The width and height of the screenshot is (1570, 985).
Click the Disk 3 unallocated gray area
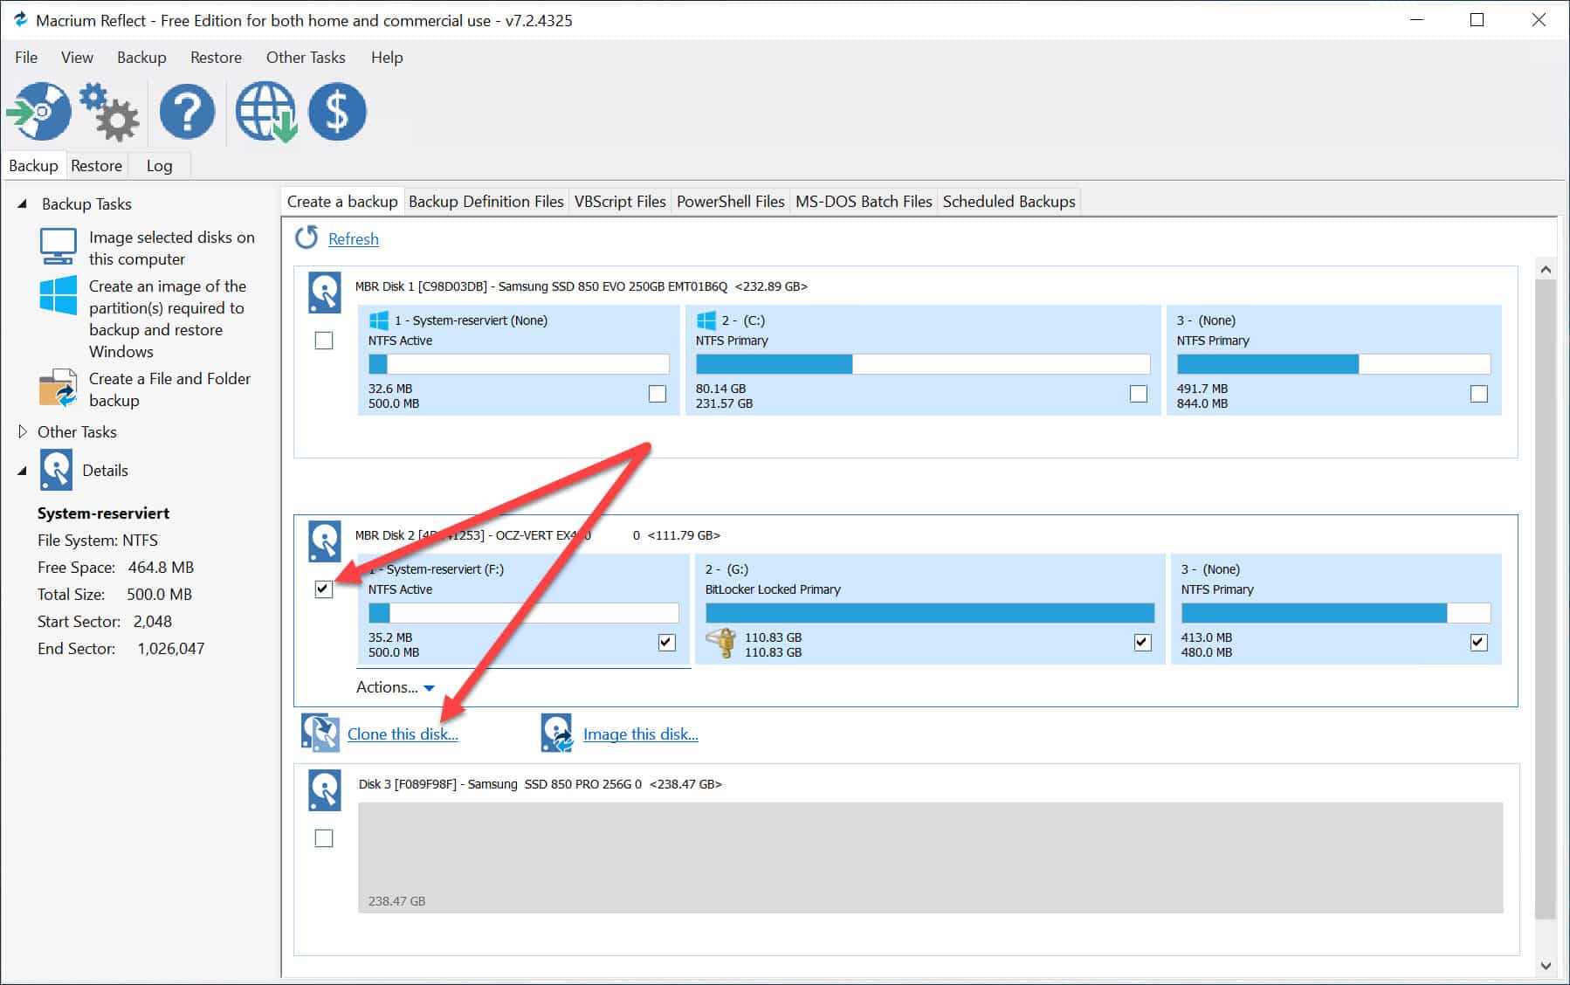pyautogui.click(x=930, y=858)
